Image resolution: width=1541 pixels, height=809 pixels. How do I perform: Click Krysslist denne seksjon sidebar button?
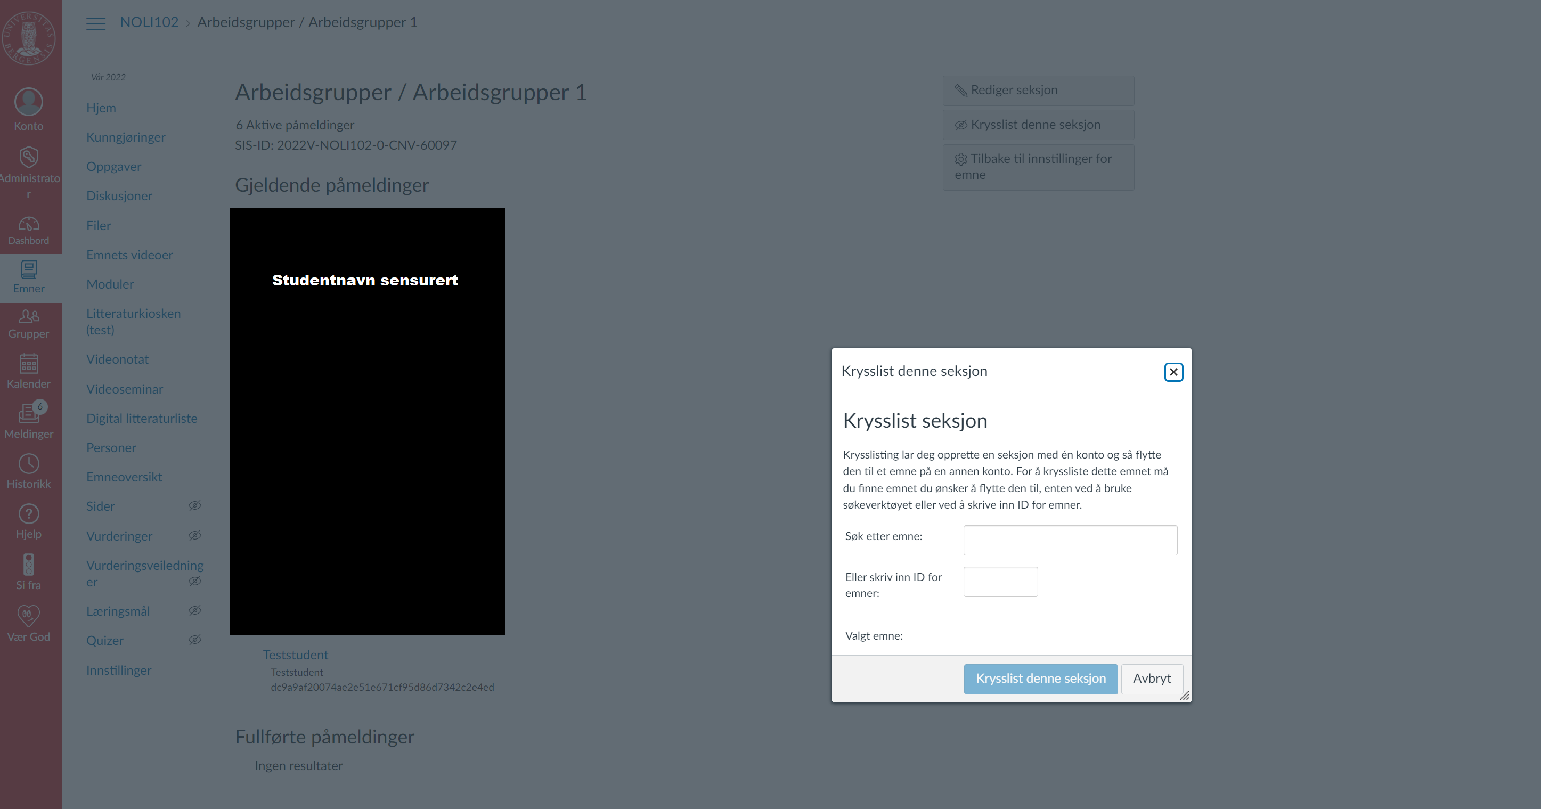[1038, 125]
